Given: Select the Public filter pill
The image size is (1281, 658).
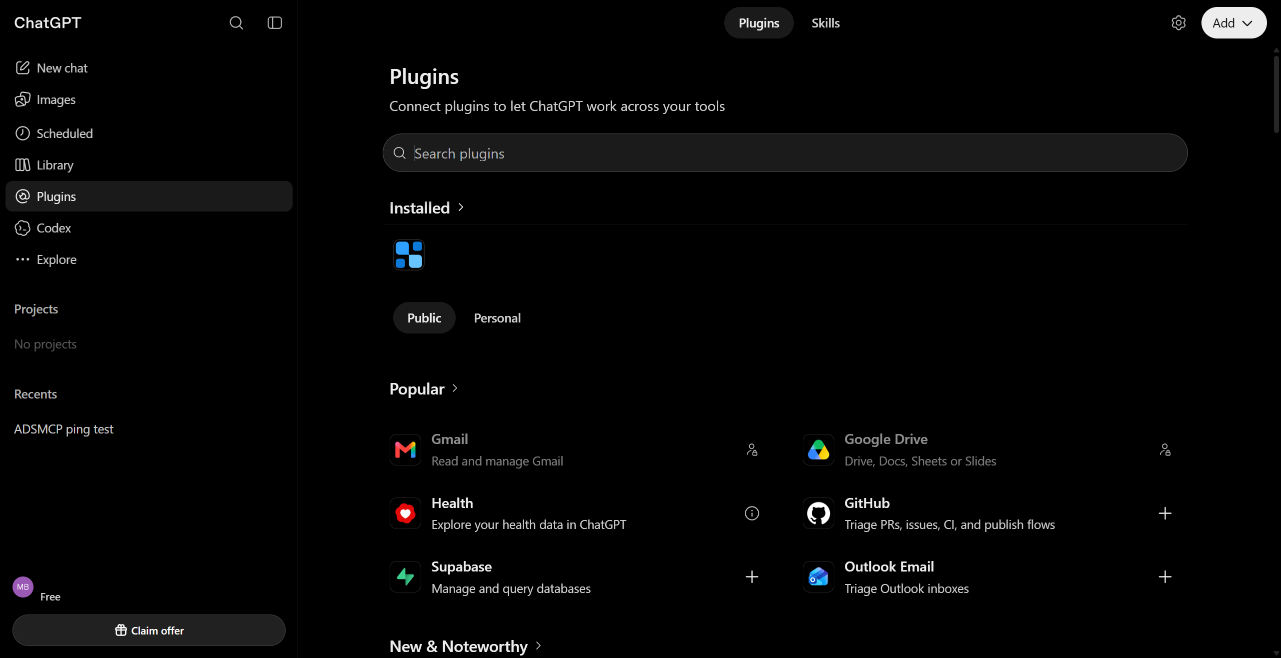Looking at the screenshot, I should click(x=424, y=318).
